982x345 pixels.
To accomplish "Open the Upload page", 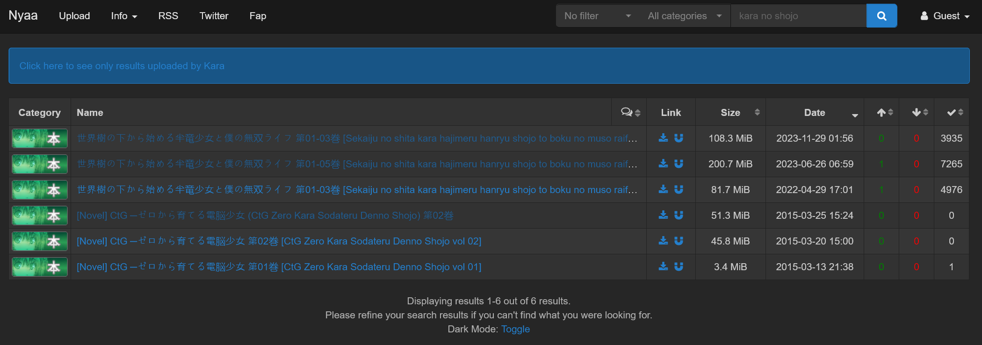I will pyautogui.click(x=74, y=16).
